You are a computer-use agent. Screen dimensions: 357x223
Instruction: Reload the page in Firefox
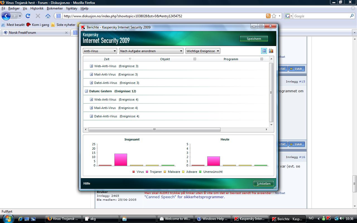pyautogui.click(x=28, y=16)
